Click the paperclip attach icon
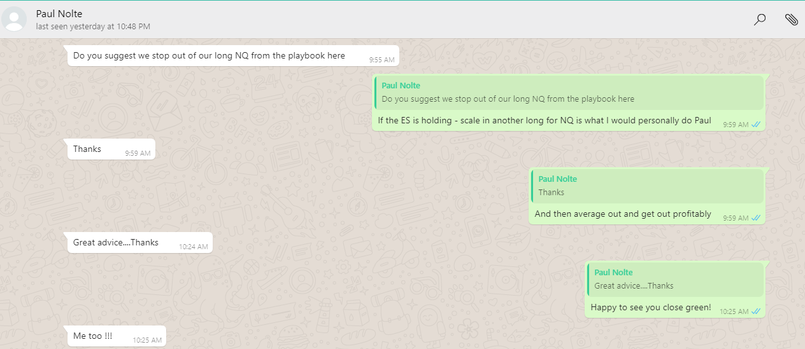This screenshot has width=805, height=349. click(791, 20)
